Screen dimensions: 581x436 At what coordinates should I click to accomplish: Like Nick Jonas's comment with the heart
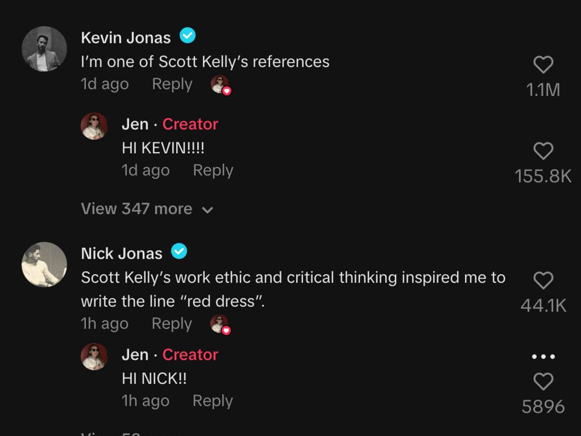[543, 280]
